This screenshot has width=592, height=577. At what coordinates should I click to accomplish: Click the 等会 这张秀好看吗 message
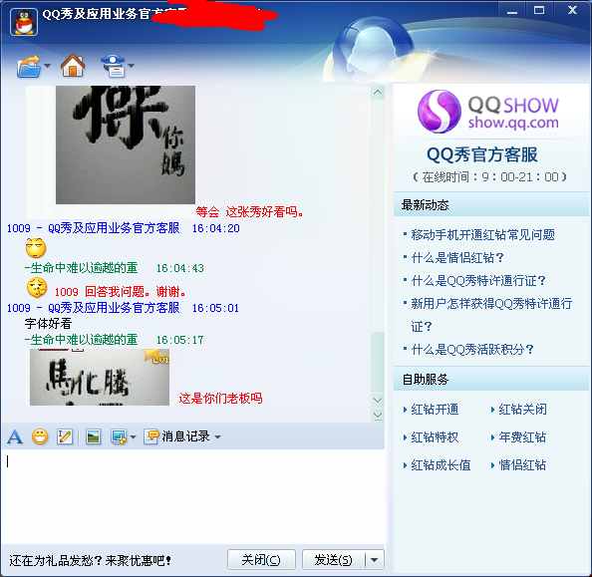[x=250, y=212]
